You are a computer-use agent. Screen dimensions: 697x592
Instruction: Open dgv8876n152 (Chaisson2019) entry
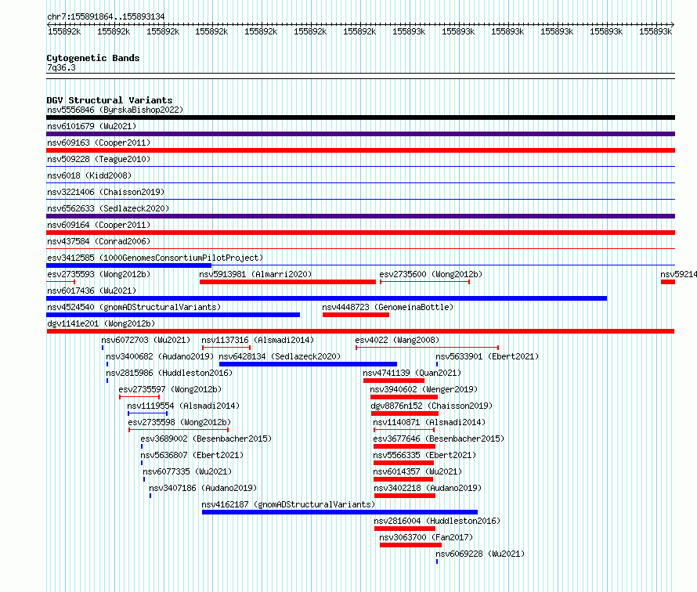point(432,406)
